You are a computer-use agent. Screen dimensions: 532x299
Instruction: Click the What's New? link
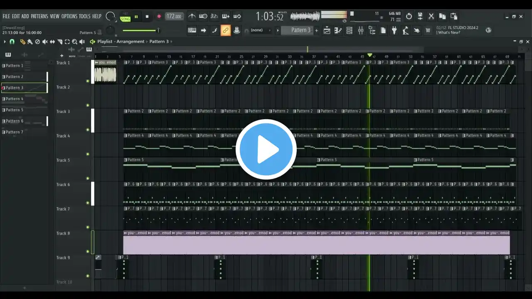[x=449, y=32]
